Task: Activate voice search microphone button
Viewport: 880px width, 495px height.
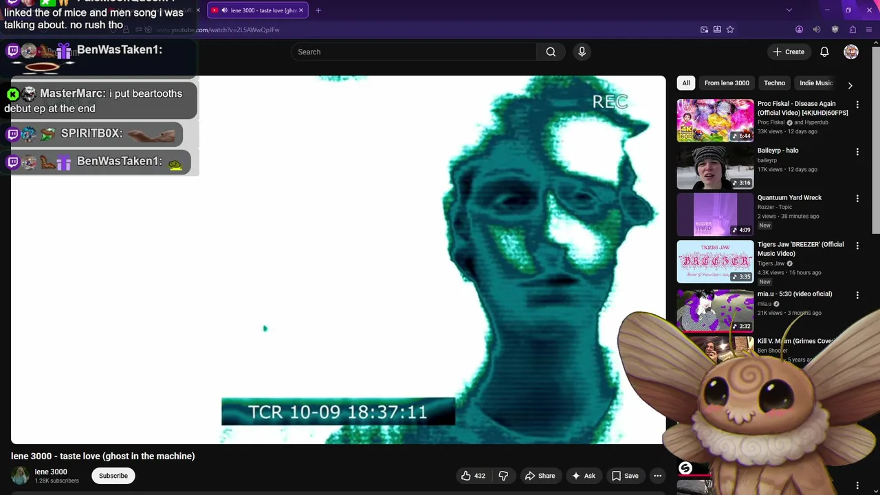Action: coord(582,52)
